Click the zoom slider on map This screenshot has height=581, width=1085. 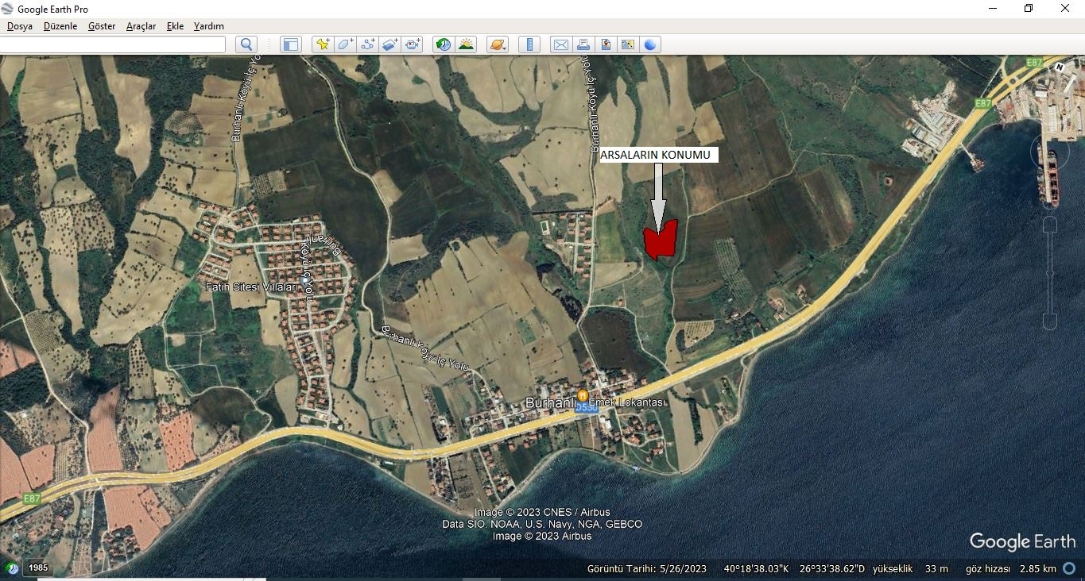1049,272
